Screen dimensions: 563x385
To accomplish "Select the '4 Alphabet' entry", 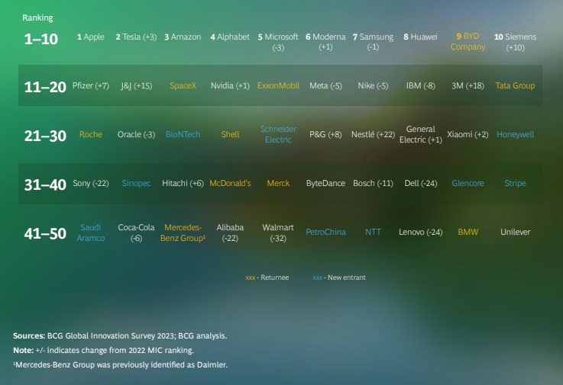I will (x=230, y=37).
